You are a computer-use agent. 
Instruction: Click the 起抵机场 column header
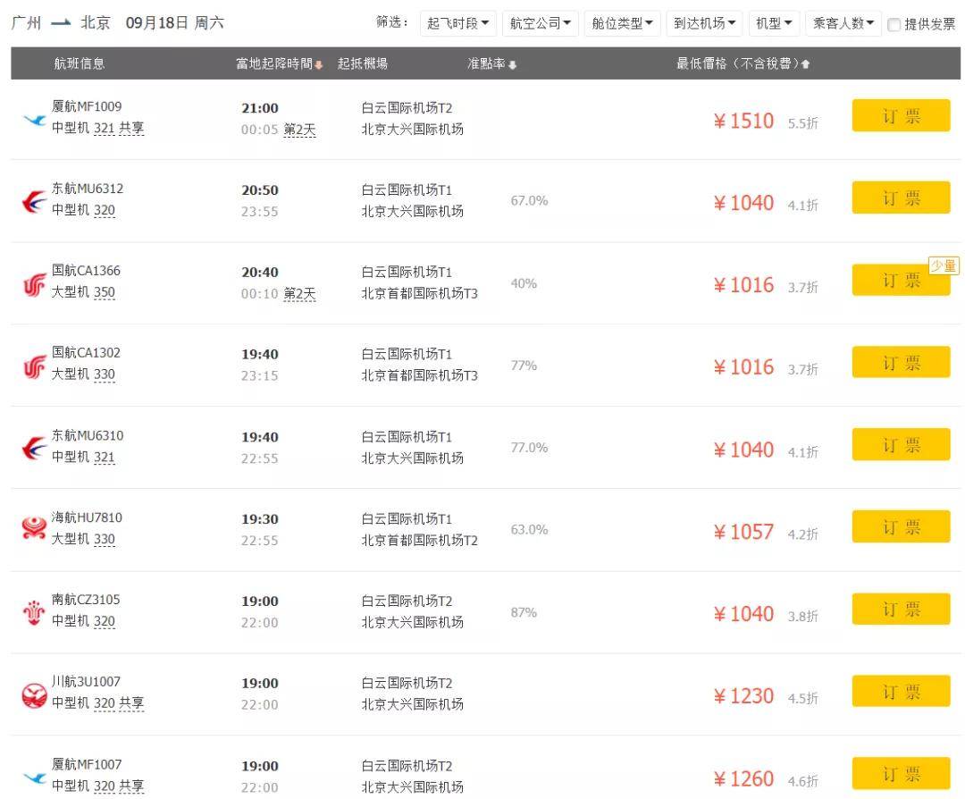[363, 63]
